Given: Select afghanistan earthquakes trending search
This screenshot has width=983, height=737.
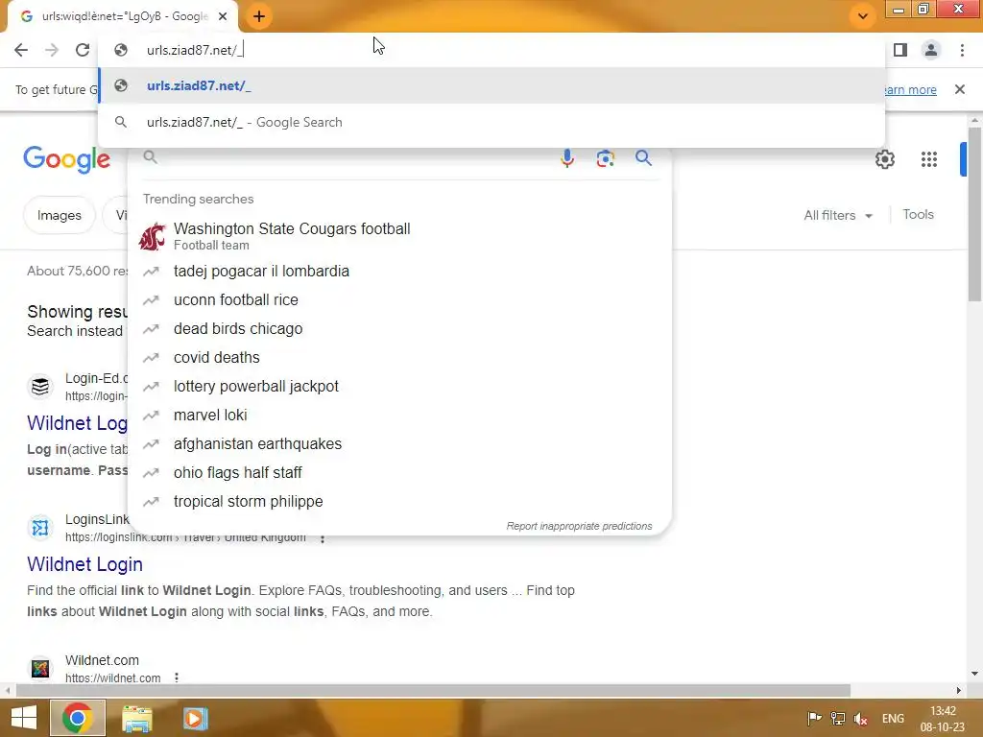Looking at the screenshot, I should [x=399, y=444].
